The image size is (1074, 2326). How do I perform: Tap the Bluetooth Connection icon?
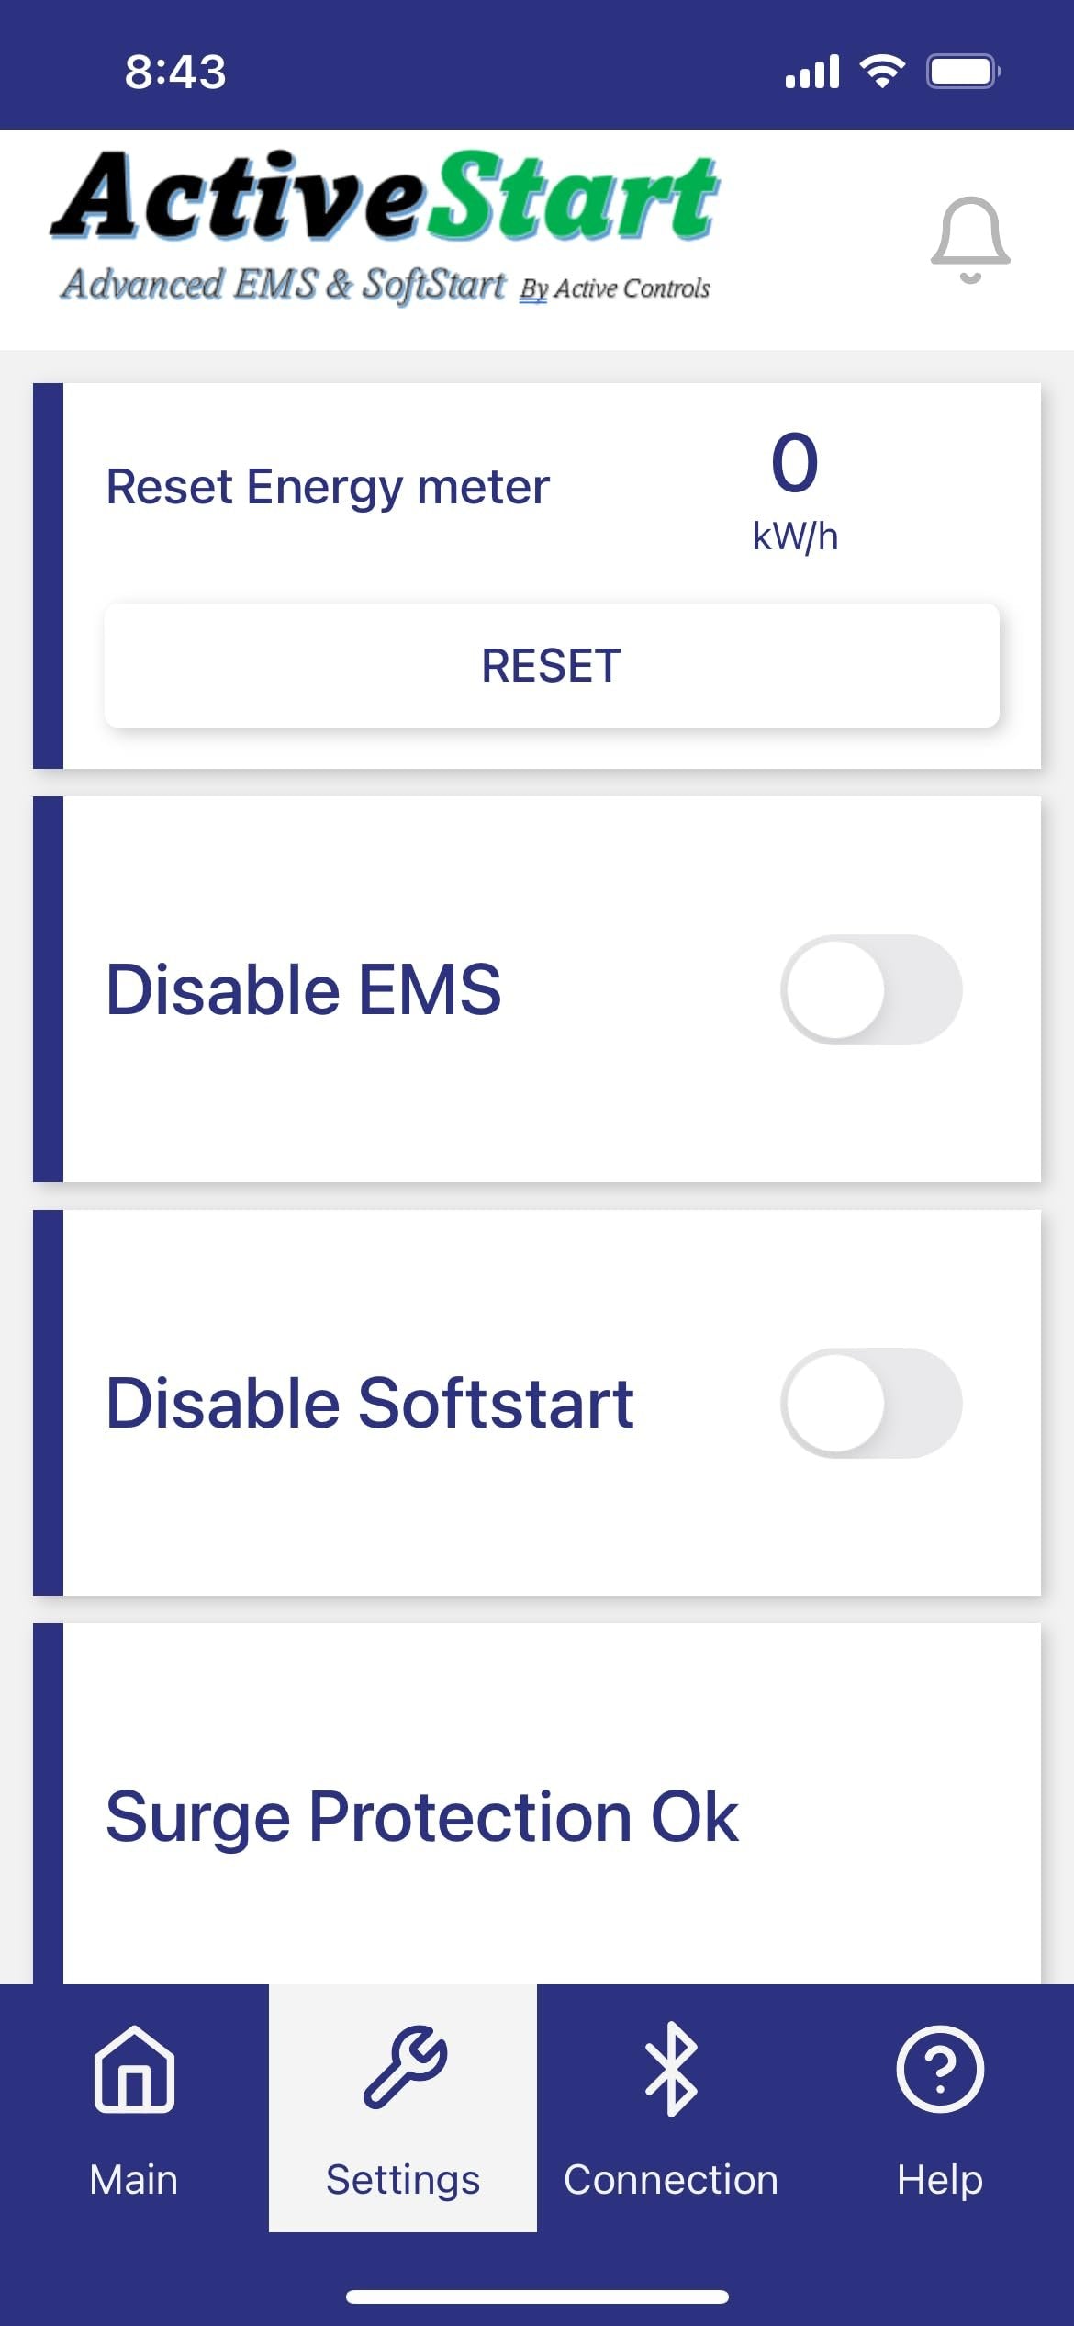coord(671,2069)
